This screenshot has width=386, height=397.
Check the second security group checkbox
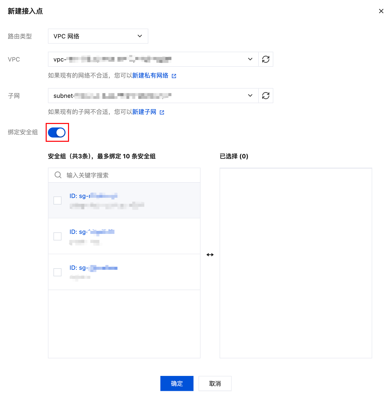pyautogui.click(x=57, y=236)
